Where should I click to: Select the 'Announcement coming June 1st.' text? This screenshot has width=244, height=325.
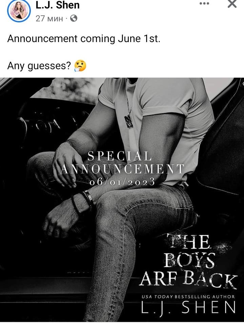[x=84, y=39]
